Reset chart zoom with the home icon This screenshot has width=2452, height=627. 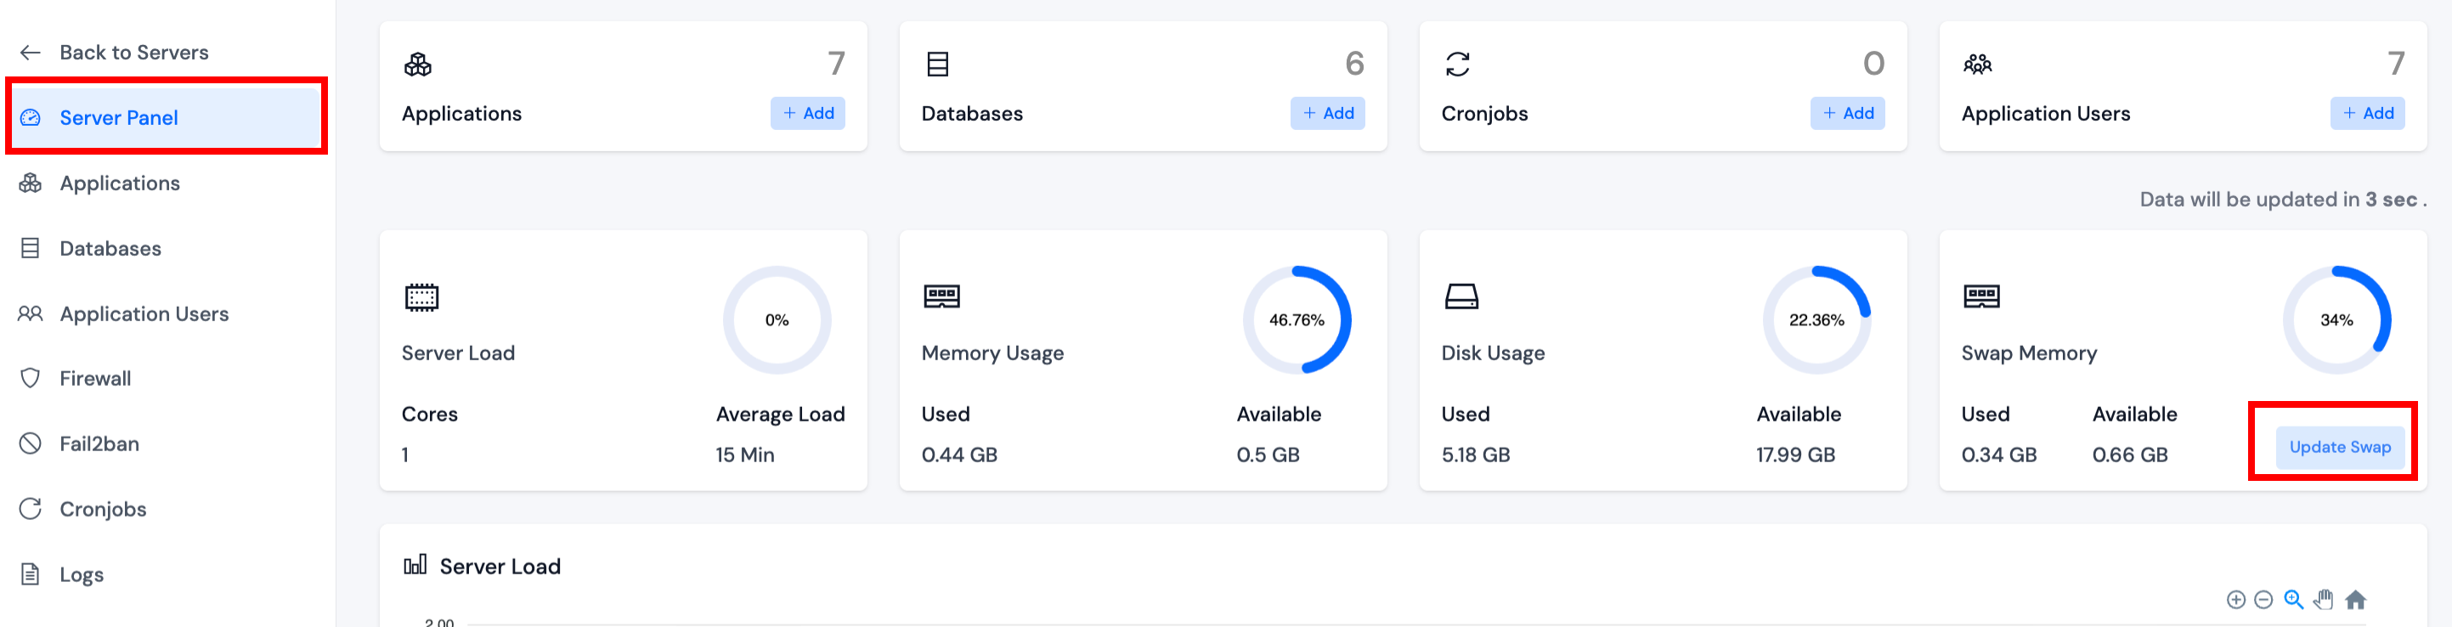pyautogui.click(x=2355, y=600)
